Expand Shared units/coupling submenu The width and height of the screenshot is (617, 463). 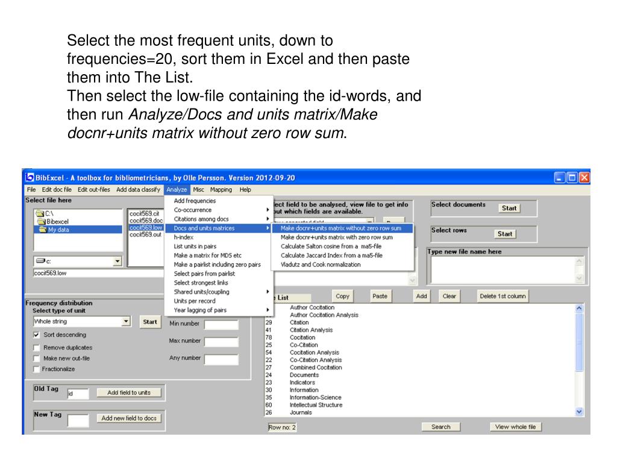(218, 292)
